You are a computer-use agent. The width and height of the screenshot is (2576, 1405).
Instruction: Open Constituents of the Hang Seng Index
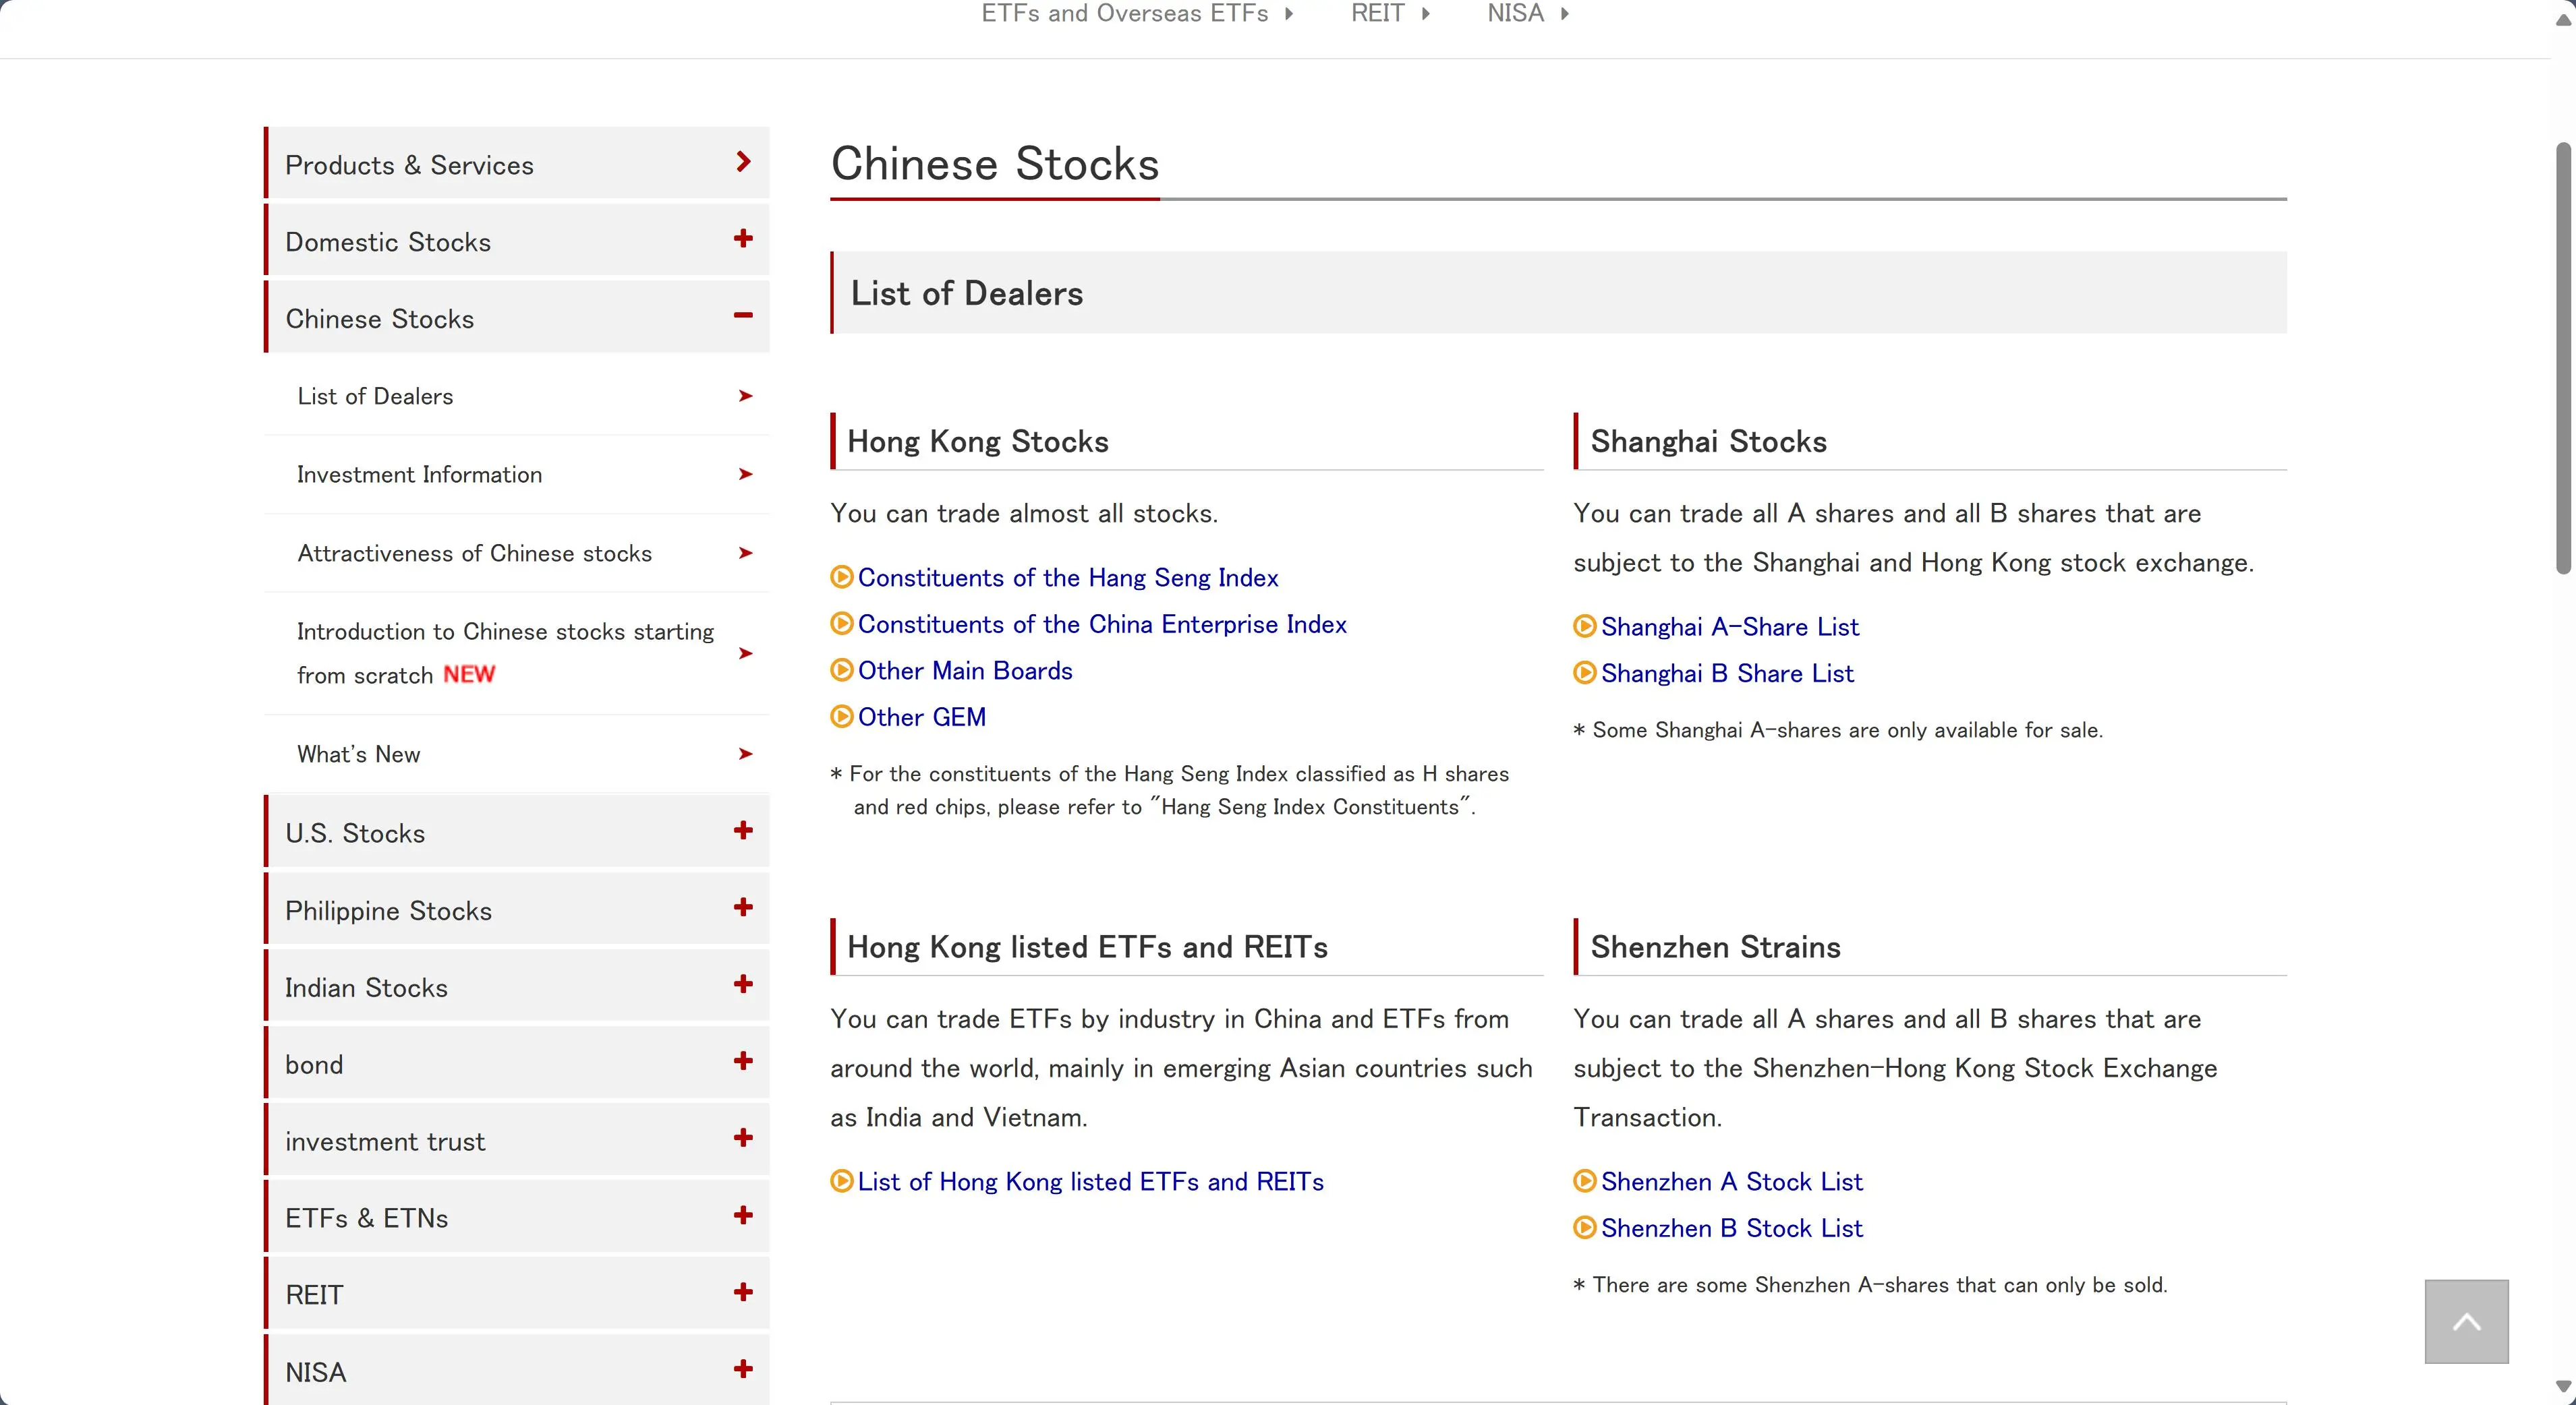pyautogui.click(x=1068, y=578)
